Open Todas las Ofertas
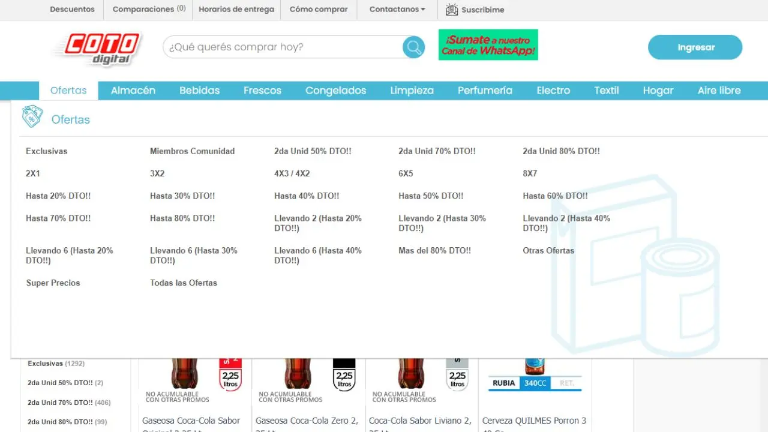The width and height of the screenshot is (768, 432). [184, 283]
